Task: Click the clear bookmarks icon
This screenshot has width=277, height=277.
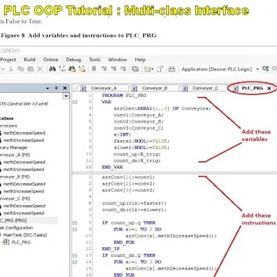Action: coord(123,69)
